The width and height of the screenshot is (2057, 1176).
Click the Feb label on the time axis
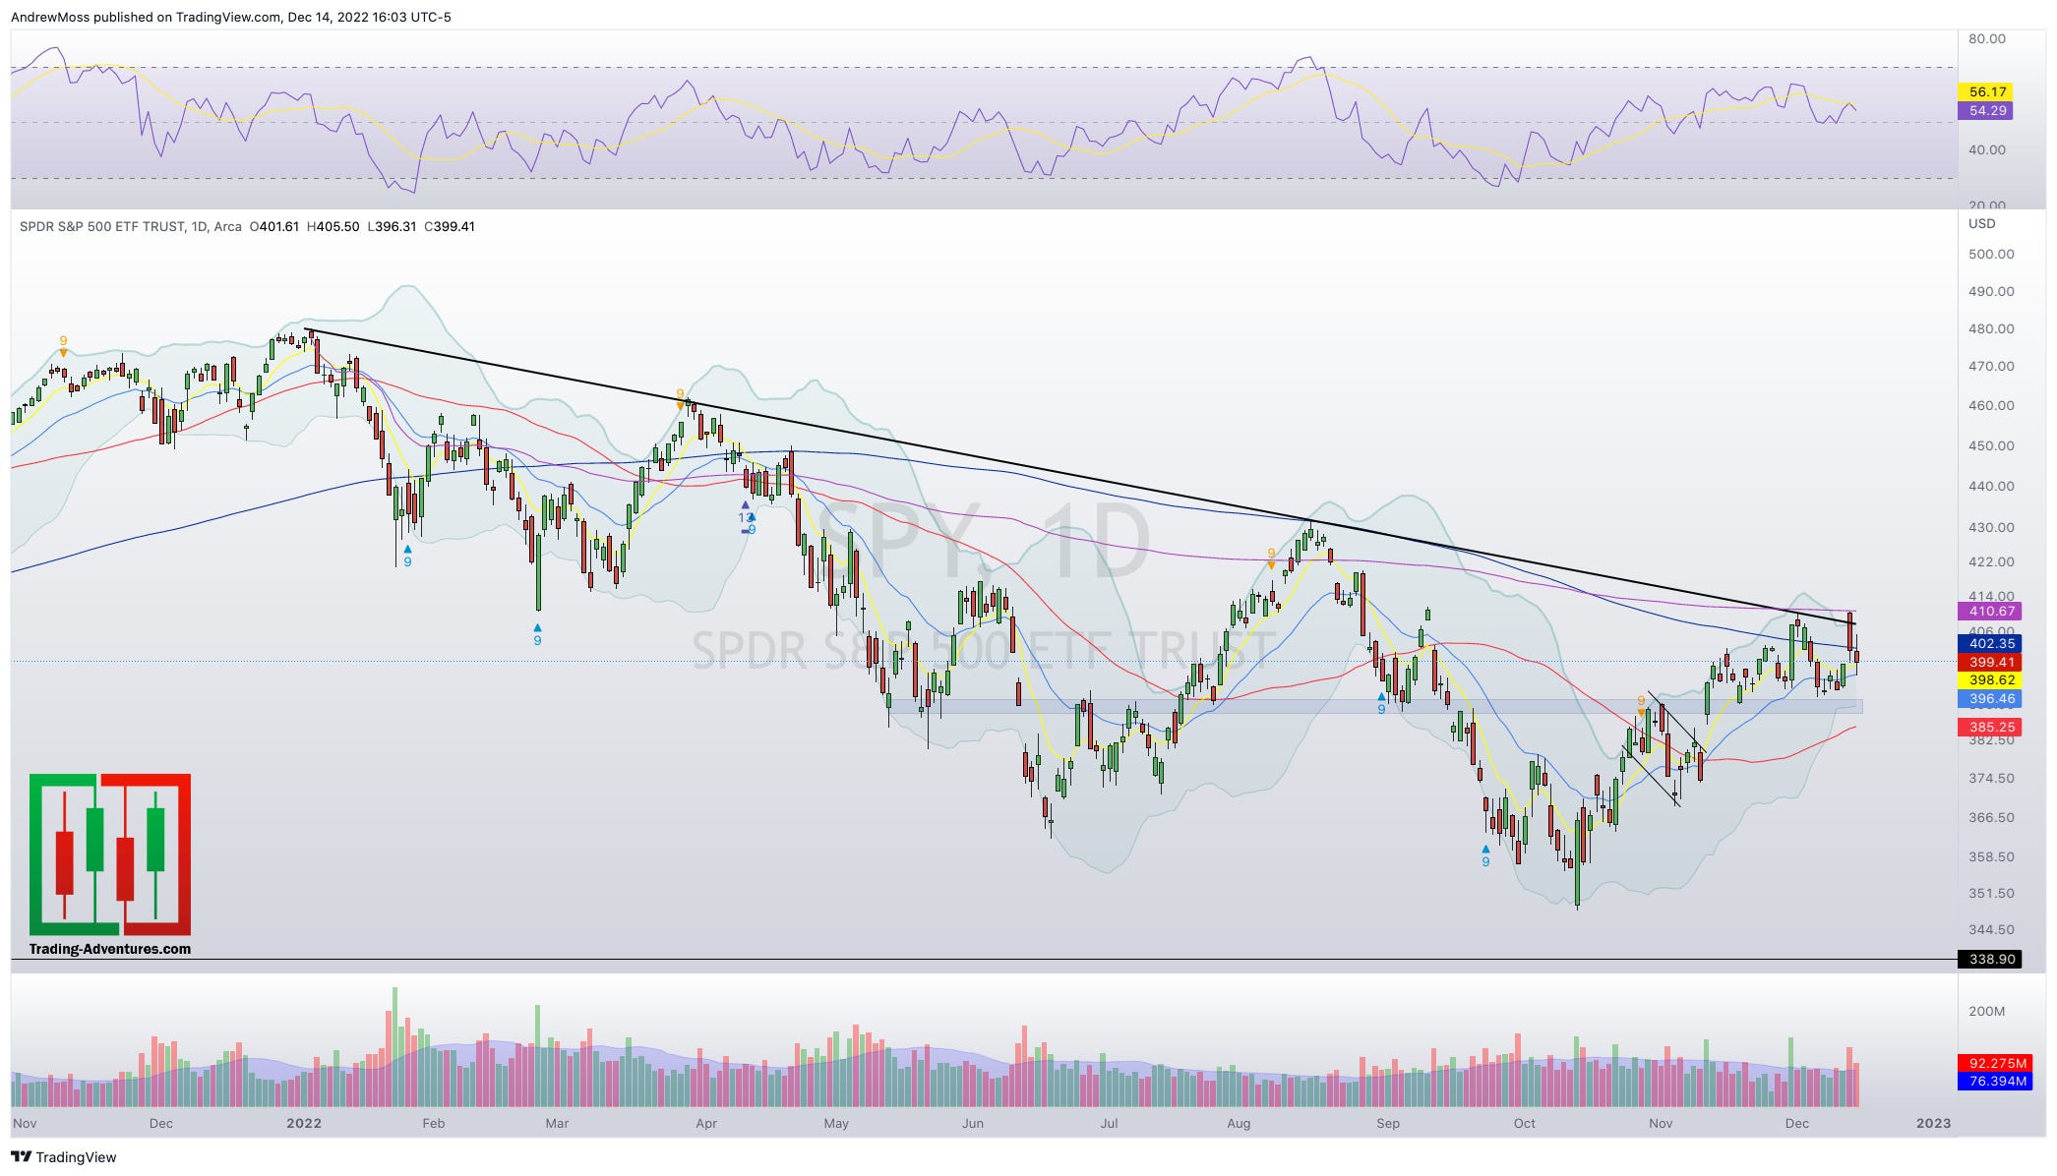(x=434, y=1123)
